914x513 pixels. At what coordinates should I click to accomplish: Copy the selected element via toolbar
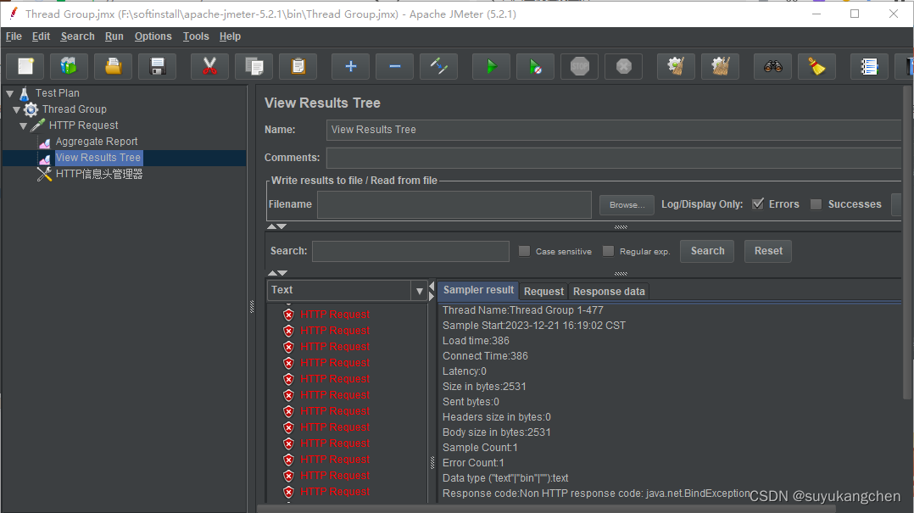pos(254,66)
